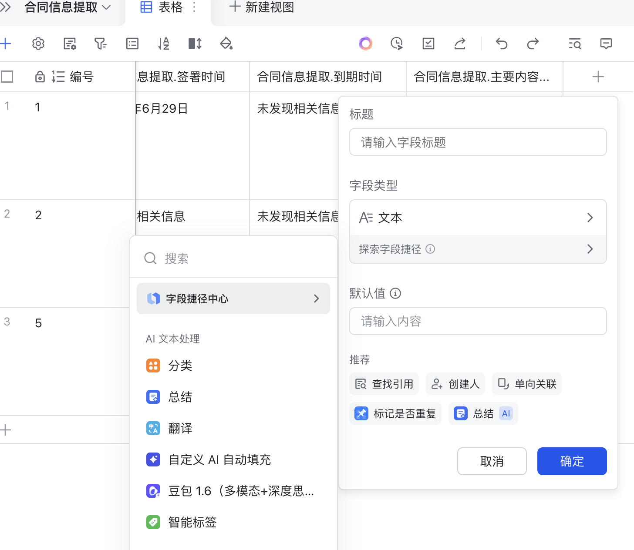Click the redo arrow icon
Image resolution: width=634 pixels, height=550 pixels.
pos(533,44)
